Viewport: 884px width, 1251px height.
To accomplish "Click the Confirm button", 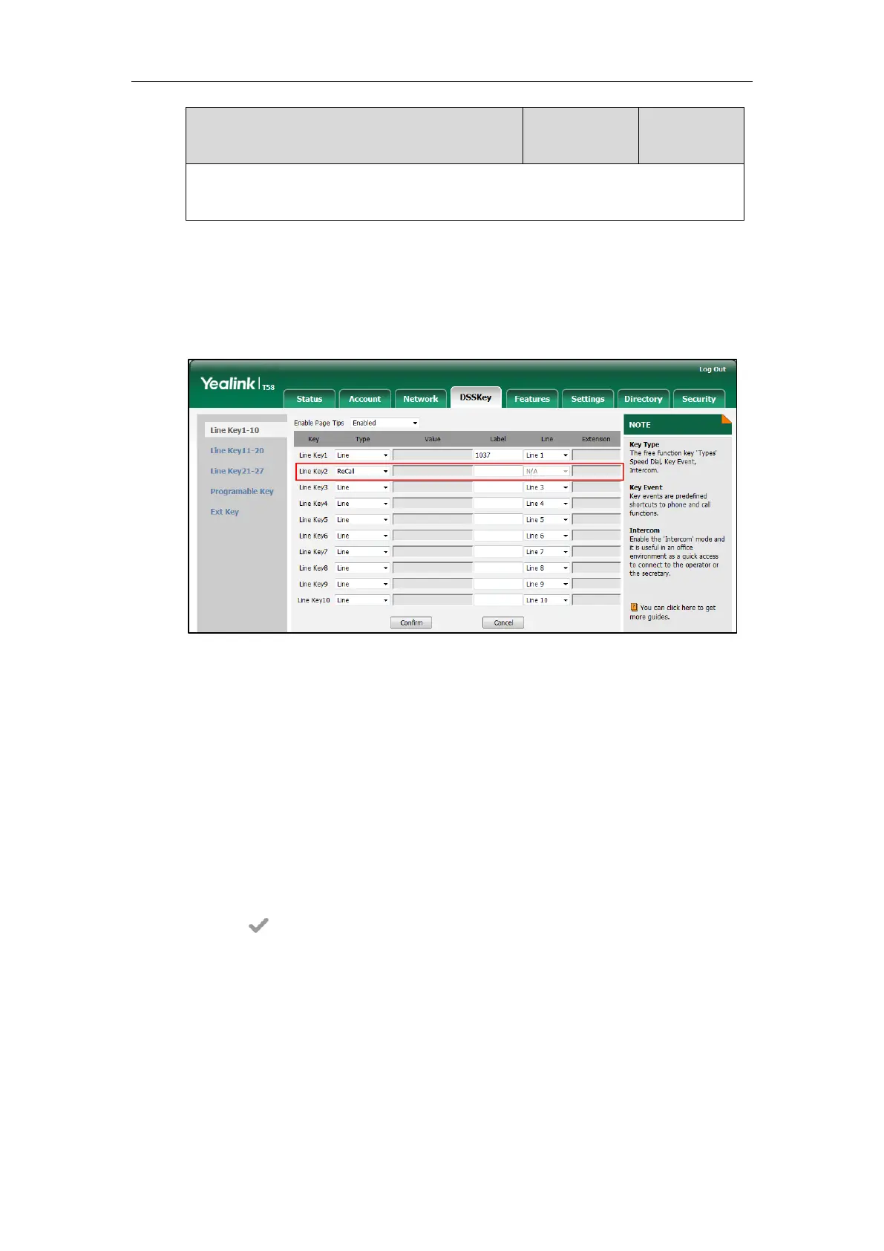I will coord(411,623).
